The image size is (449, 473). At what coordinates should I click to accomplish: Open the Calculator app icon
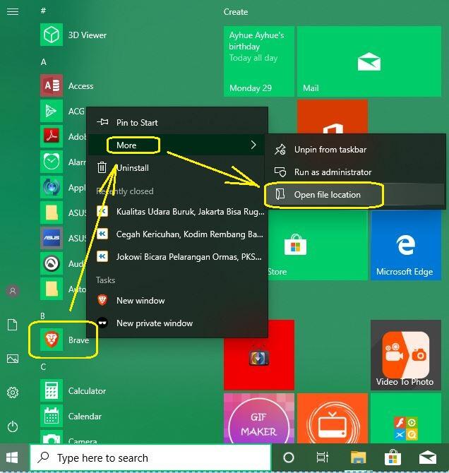pos(52,390)
